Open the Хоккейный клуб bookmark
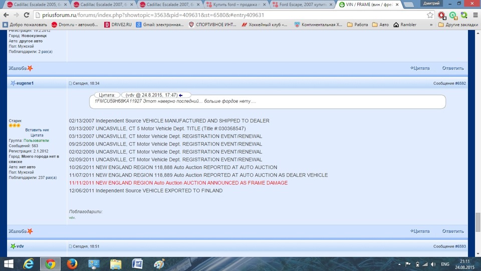The height and width of the screenshot is (271, 481). pyautogui.click(x=265, y=25)
